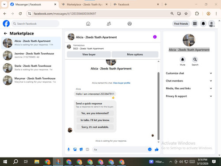Reload the page with refresh icon
221x166 pixels.
[20, 14]
